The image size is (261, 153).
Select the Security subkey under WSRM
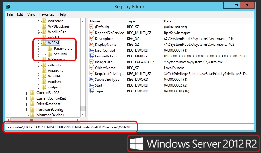(x=60, y=54)
